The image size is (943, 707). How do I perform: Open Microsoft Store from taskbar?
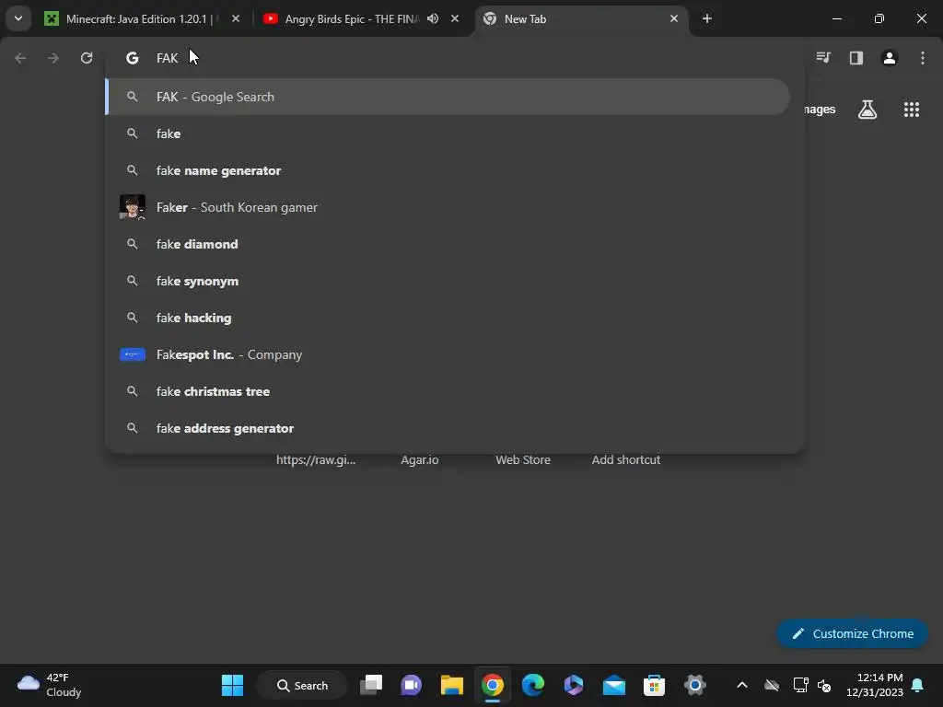pos(655,685)
